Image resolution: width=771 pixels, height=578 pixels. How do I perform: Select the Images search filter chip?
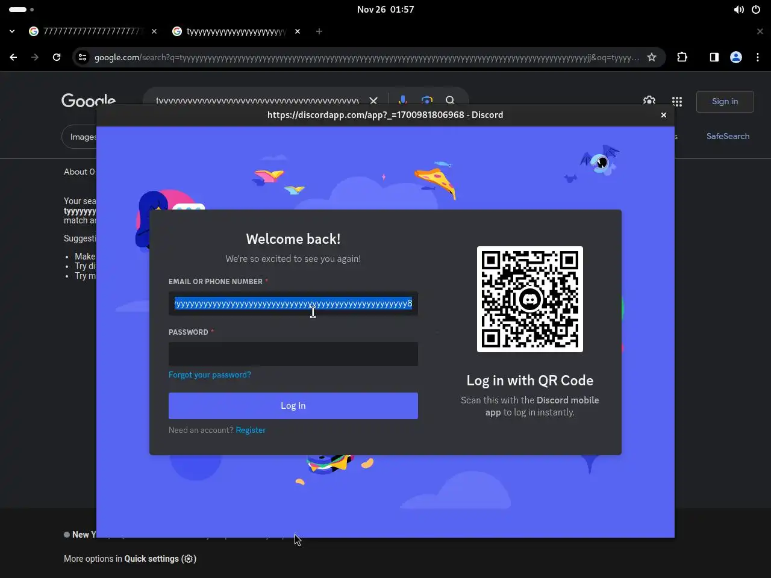point(80,137)
